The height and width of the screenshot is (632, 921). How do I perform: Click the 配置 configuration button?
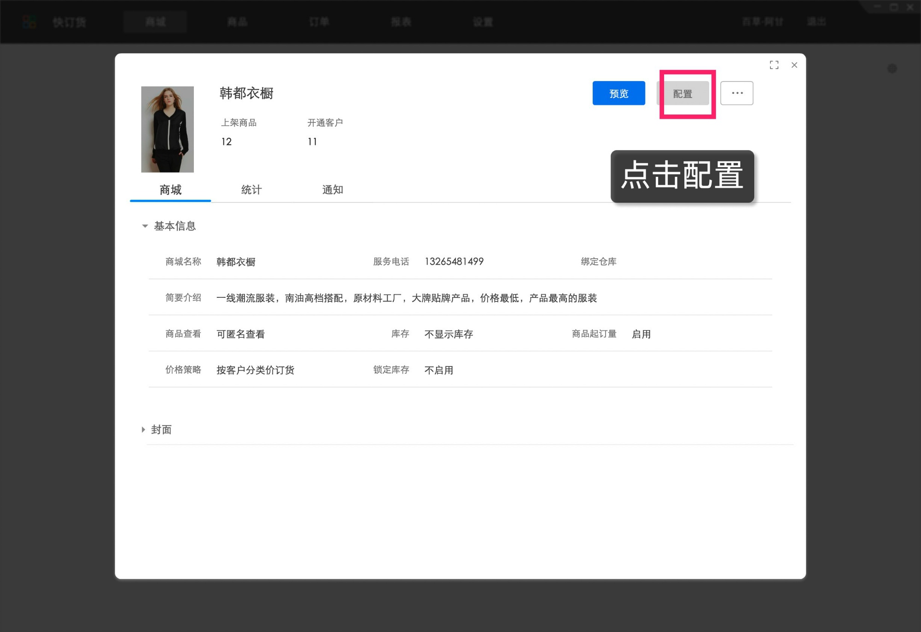coord(683,93)
